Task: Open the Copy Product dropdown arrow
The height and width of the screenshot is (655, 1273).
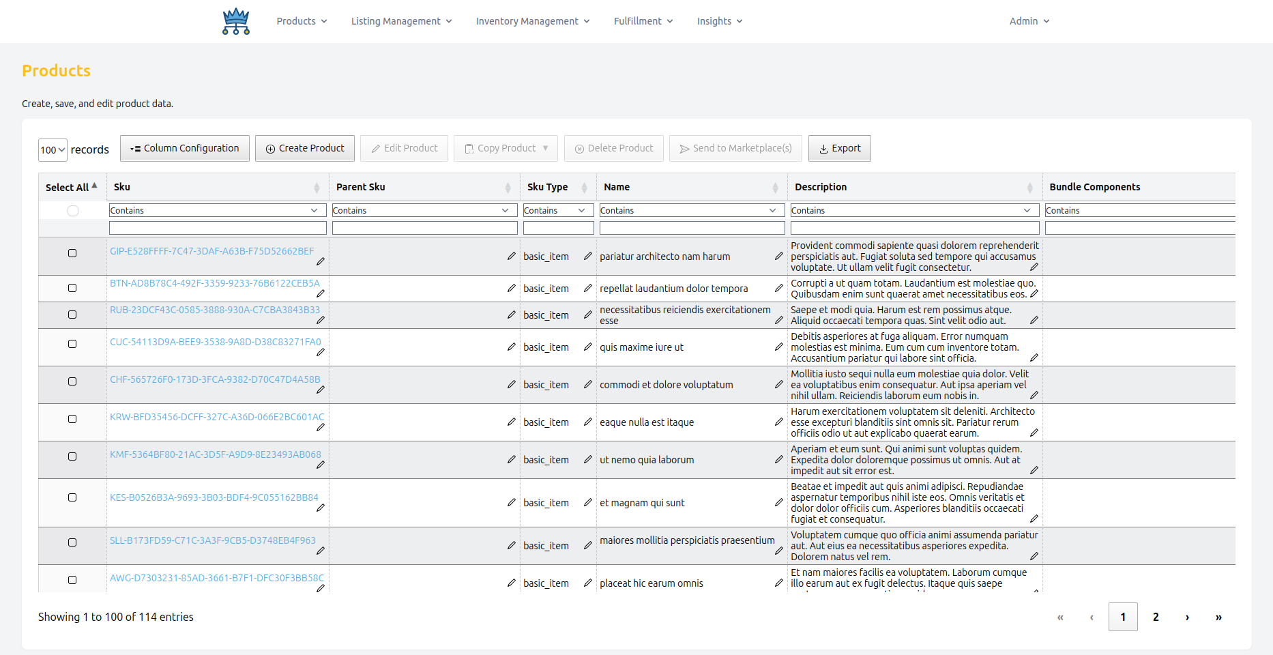Action: point(546,148)
